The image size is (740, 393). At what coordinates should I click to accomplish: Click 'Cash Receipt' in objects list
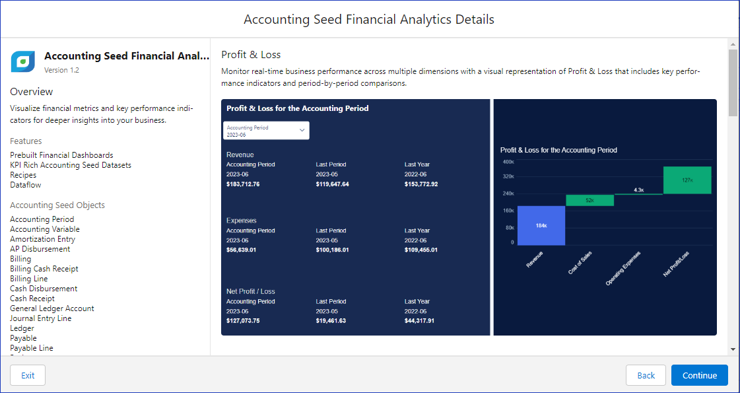point(32,299)
